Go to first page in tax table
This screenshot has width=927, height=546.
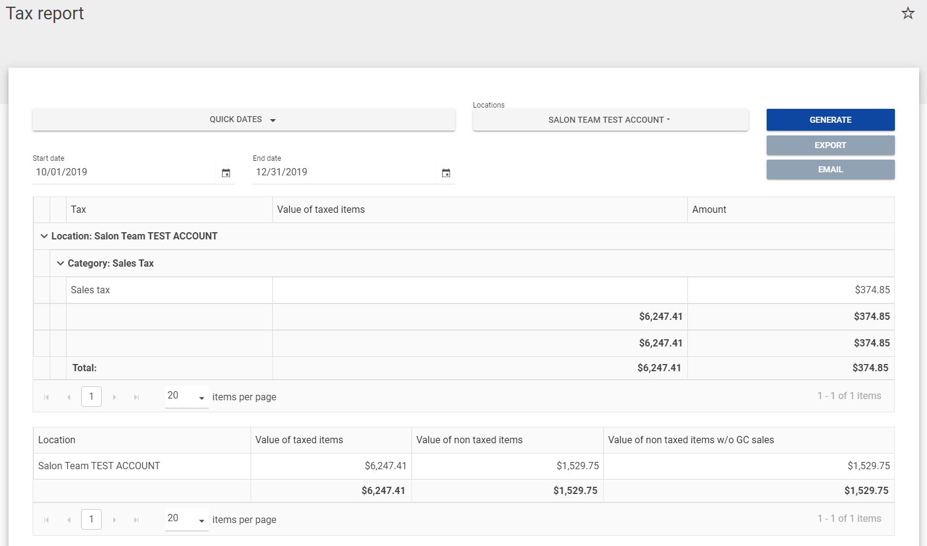tap(47, 397)
